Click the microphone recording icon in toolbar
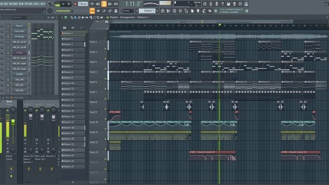This screenshot has height=185, width=329. [x=216, y=4]
